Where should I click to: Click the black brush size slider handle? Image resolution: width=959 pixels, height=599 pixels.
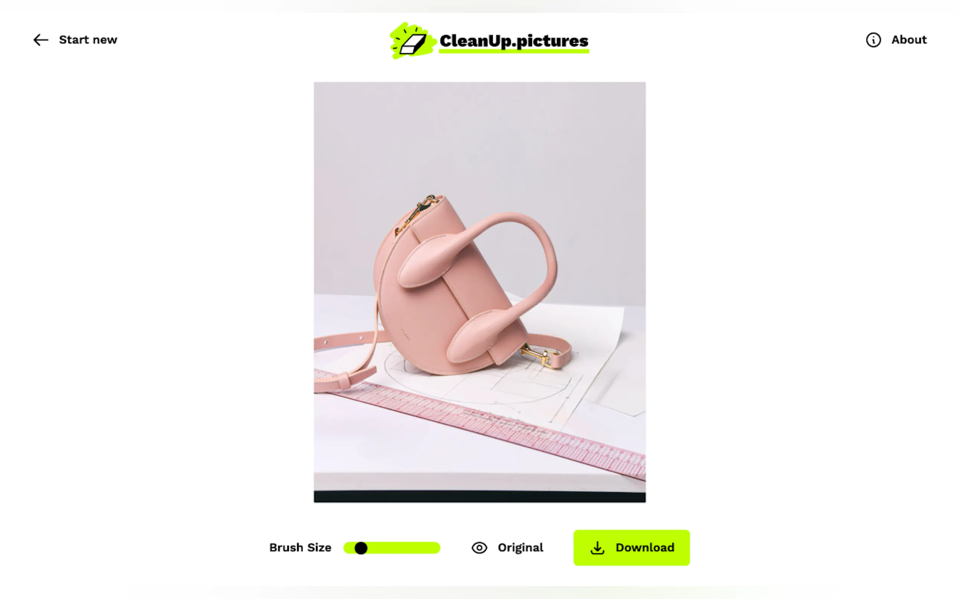361,548
